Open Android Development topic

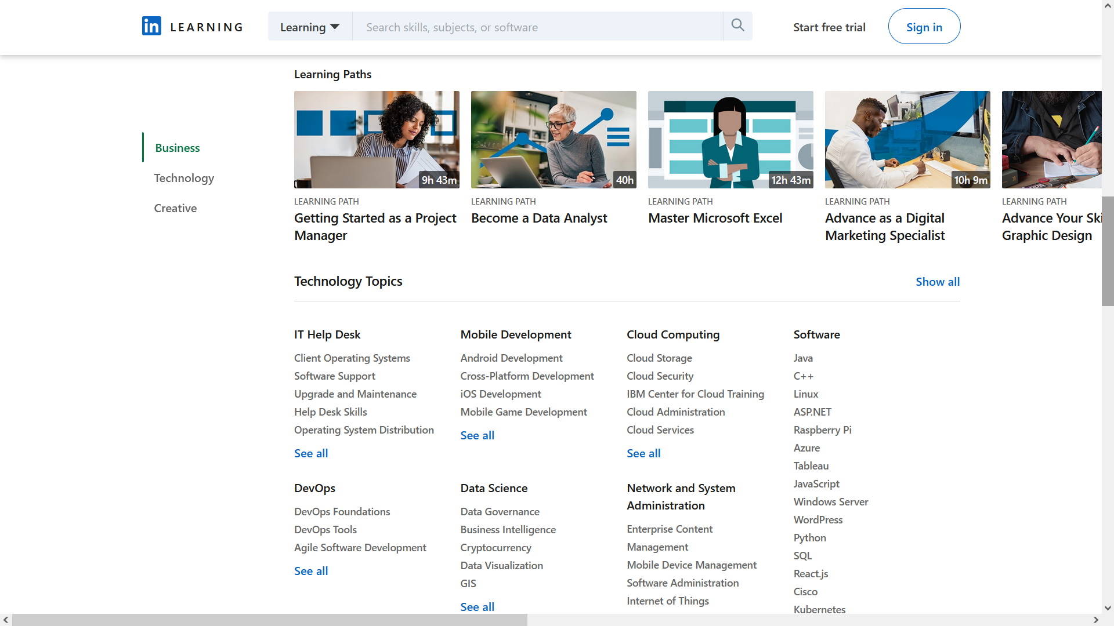pyautogui.click(x=511, y=358)
